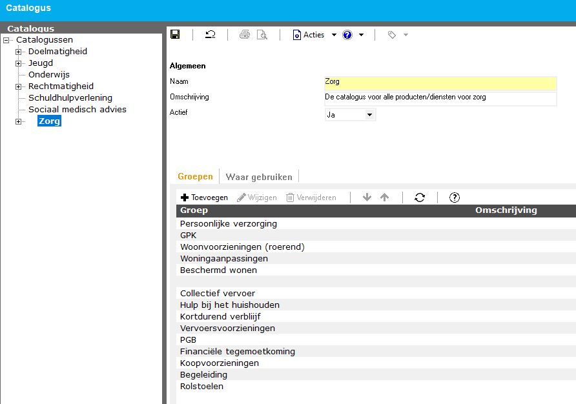Click the move down arrow icon
The height and width of the screenshot is (404, 576).
point(367,197)
